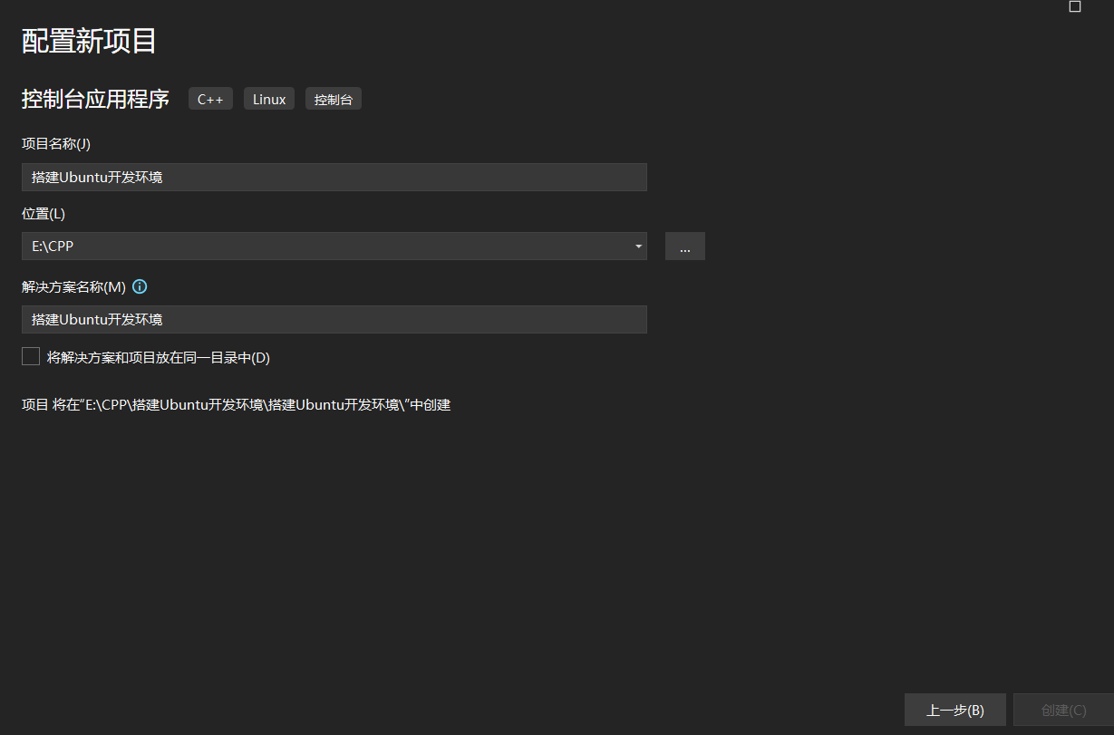
Task: Click the solution name input field
Action: [x=334, y=319]
